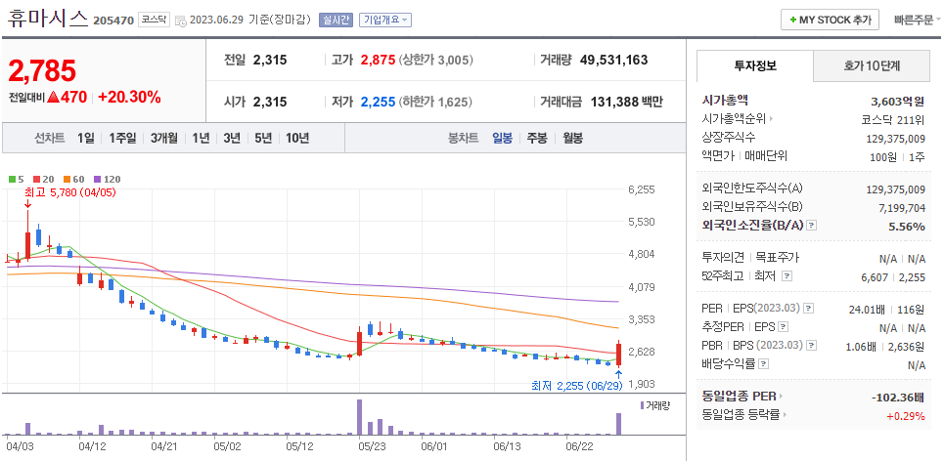
Task: Add stock via MY STOCK 추가 button
Action: (830, 20)
